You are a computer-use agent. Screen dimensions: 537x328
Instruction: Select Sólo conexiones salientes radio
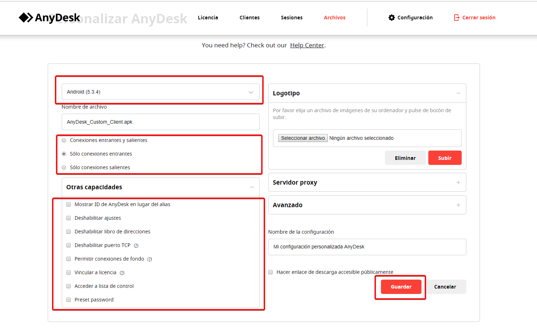coord(64,167)
